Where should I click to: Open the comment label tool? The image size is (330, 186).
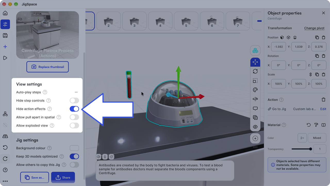255,109
